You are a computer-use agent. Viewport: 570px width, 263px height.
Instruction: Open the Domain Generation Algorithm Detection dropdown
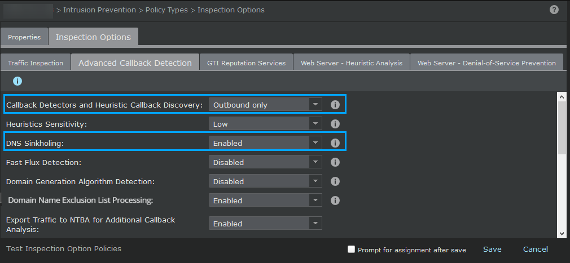click(x=266, y=181)
